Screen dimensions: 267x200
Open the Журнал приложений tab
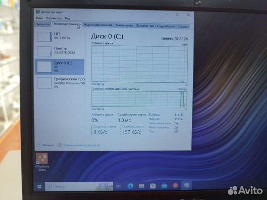98,25
